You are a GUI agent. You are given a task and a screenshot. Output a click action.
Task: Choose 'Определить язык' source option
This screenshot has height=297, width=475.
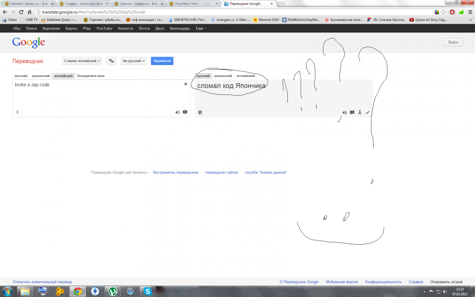91,76
